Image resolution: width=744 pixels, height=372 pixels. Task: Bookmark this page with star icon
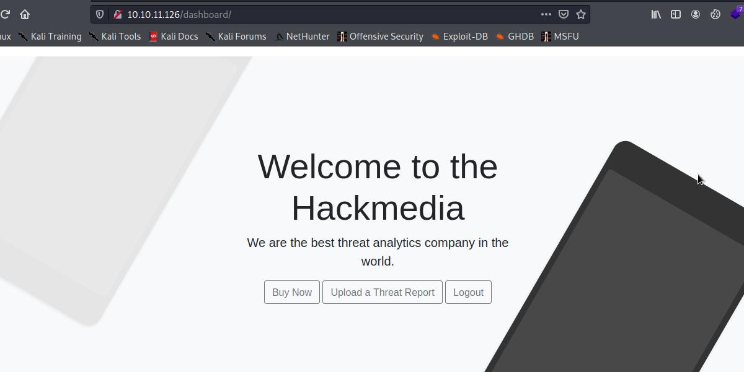(581, 14)
